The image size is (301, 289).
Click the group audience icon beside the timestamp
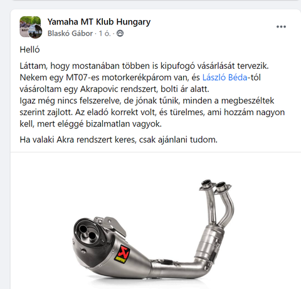(x=120, y=33)
